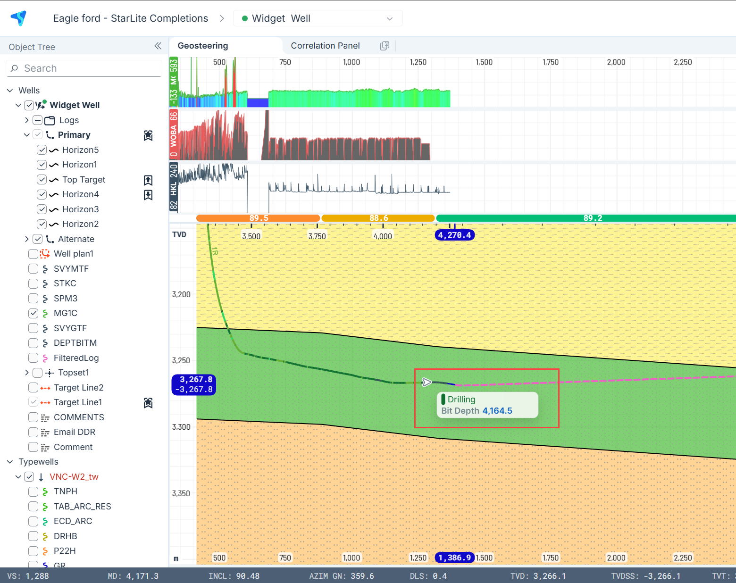Screen dimensions: 736x583
Task: Click the 4,270.4 MD cursor label
Action: pyautogui.click(x=454, y=235)
